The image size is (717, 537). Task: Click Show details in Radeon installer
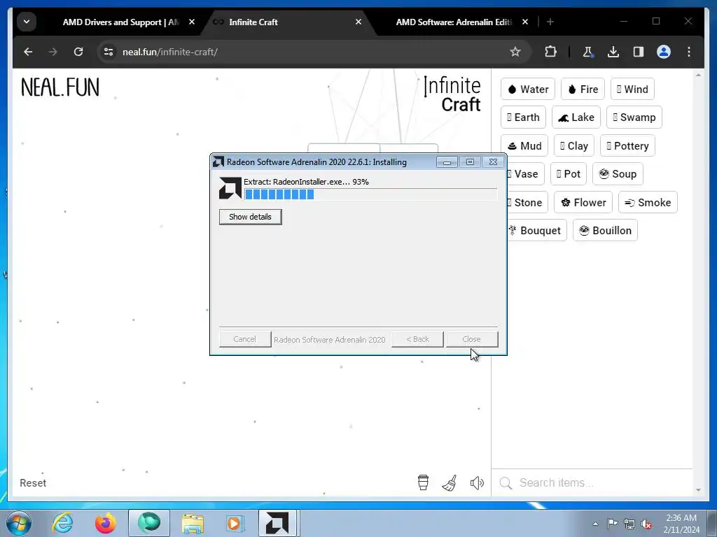(x=250, y=217)
